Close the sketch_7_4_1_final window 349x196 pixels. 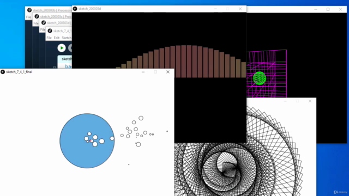point(168,72)
